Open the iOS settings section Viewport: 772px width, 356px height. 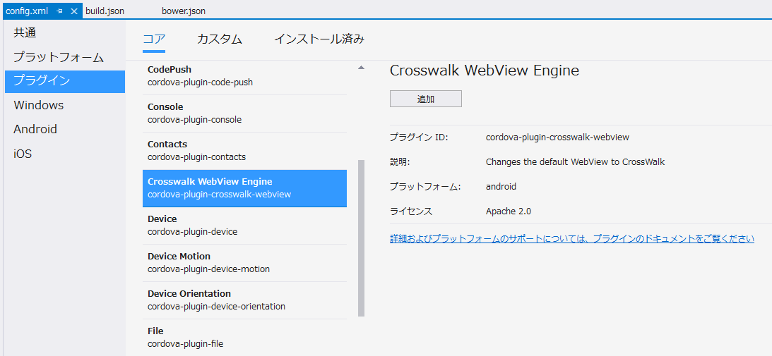23,154
